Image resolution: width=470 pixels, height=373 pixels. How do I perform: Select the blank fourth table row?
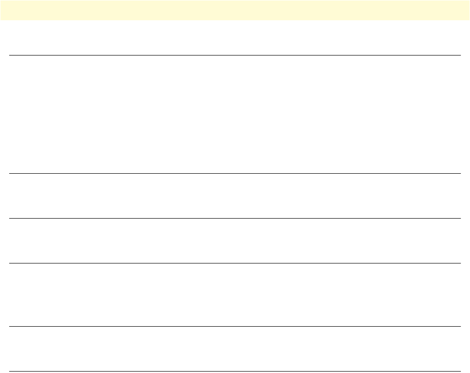(x=235, y=295)
